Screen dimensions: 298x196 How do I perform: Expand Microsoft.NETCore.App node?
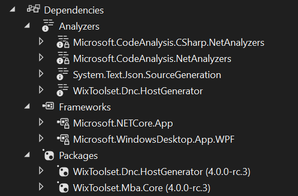41,122
